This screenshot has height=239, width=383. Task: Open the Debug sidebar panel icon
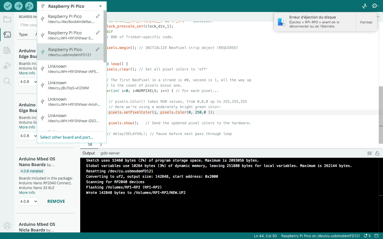[x=7, y=66]
